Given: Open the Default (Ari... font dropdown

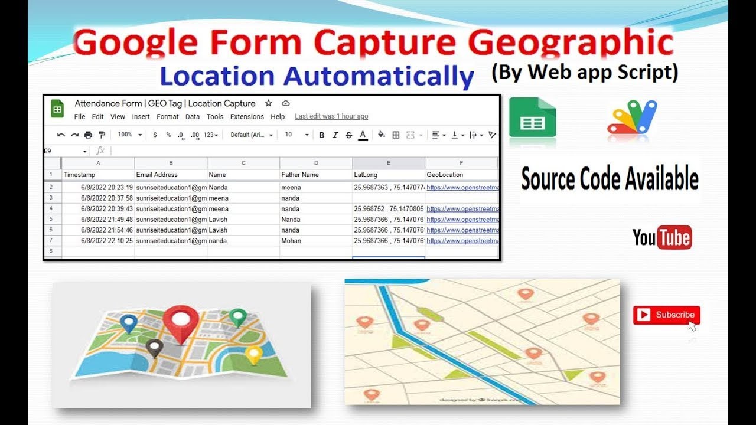Looking at the screenshot, I should 252,135.
